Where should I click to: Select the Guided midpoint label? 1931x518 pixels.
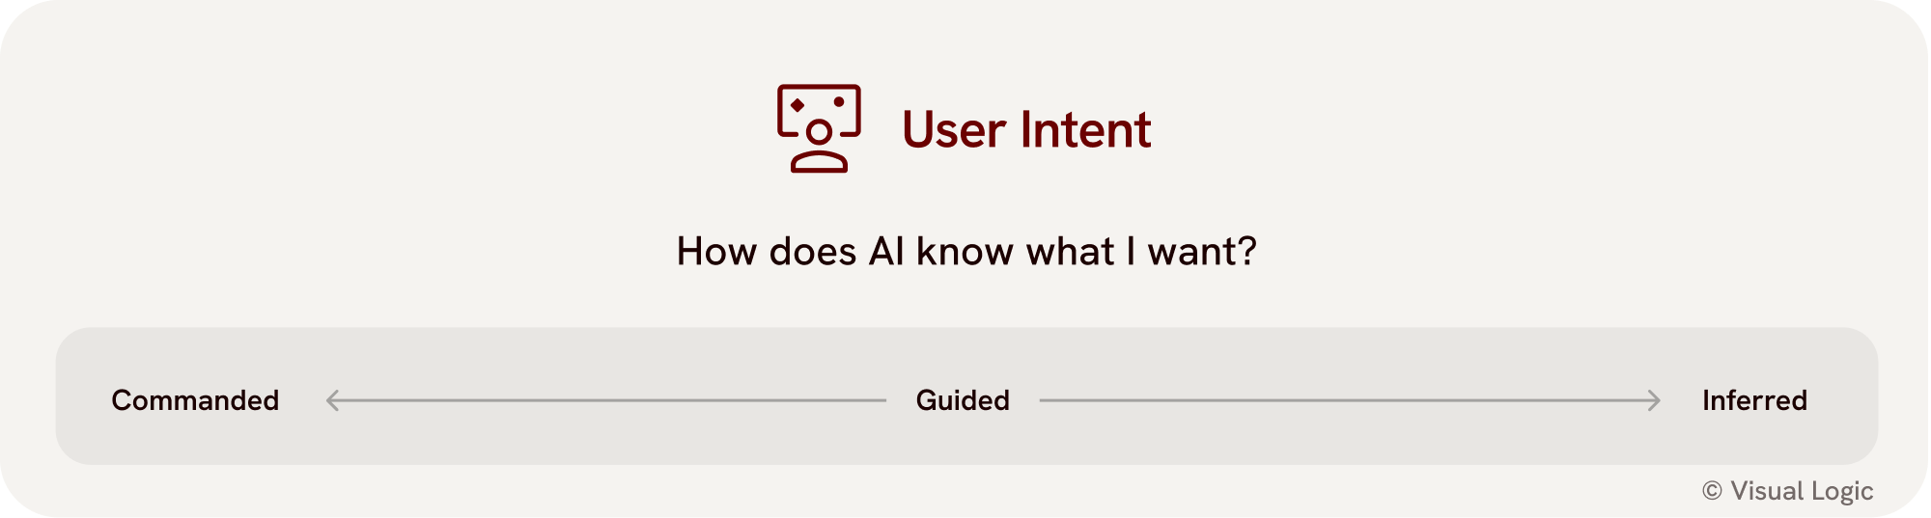(x=963, y=400)
